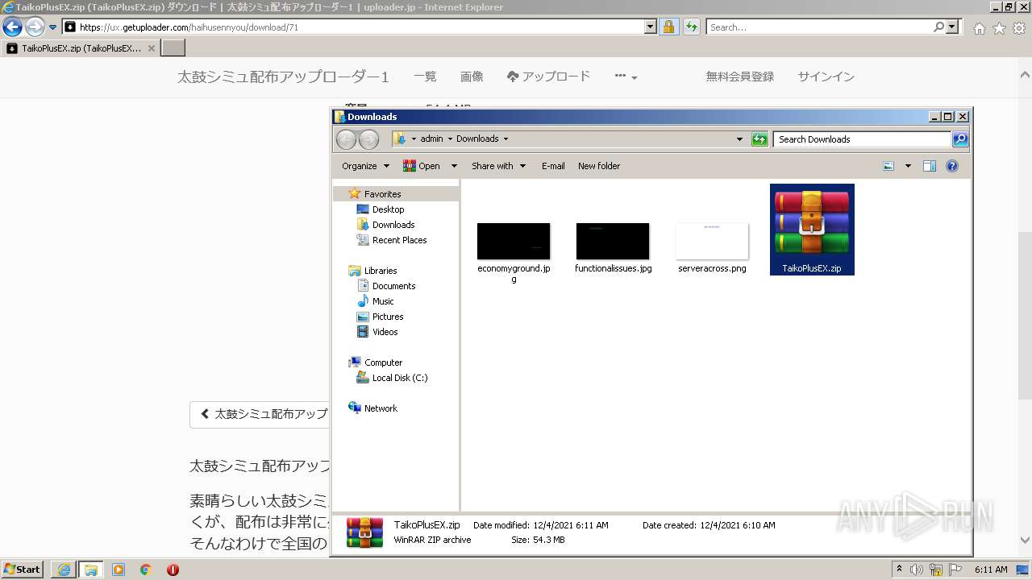Open IE Home icon

coord(979,28)
